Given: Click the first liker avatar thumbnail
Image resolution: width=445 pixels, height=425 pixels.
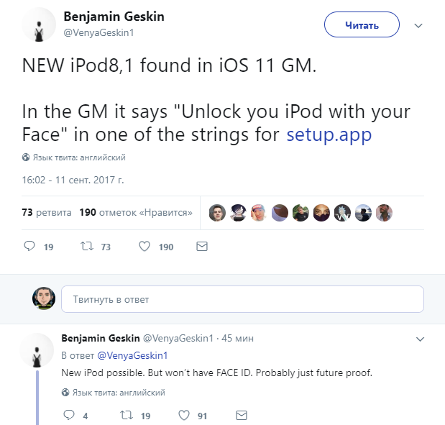Looking at the screenshot, I should pyautogui.click(x=216, y=213).
